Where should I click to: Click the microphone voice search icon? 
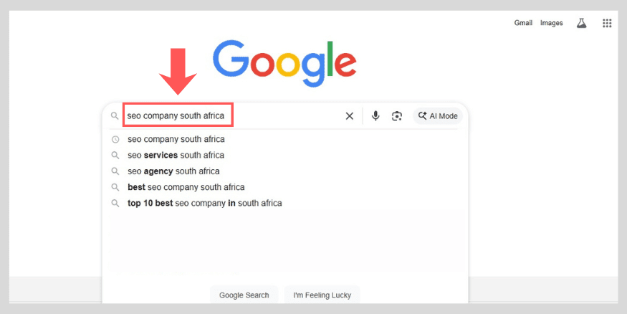pos(375,116)
